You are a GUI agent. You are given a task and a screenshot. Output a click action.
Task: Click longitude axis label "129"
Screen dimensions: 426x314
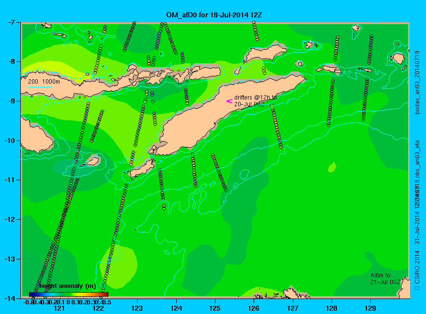coord(371,308)
